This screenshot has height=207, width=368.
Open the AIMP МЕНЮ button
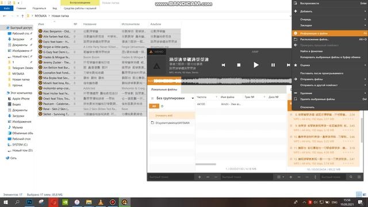pyautogui.click(x=156, y=52)
